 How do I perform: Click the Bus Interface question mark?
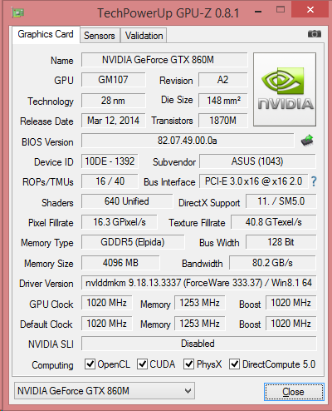[x=314, y=181]
